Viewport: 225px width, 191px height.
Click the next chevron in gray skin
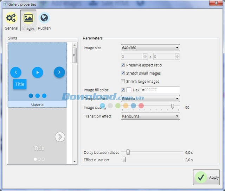[x=60, y=136]
